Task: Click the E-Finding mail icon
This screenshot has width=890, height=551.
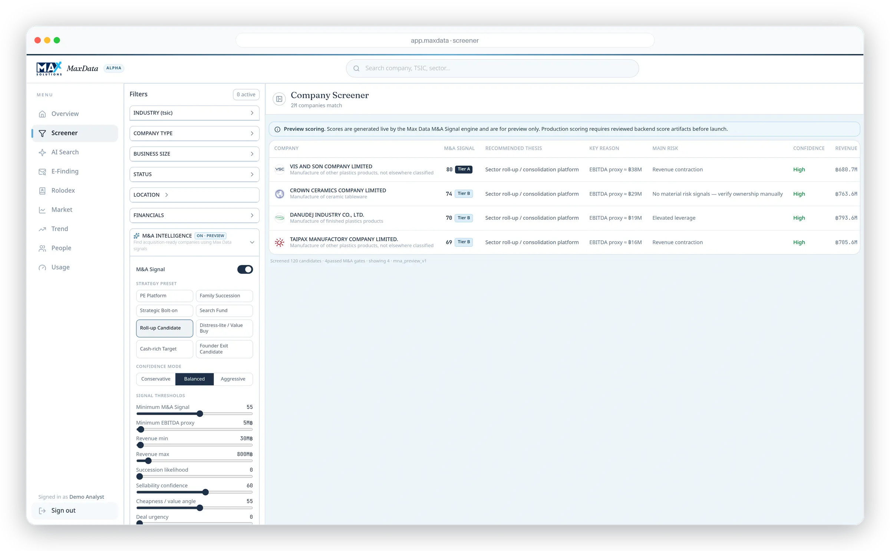Action: (42, 172)
